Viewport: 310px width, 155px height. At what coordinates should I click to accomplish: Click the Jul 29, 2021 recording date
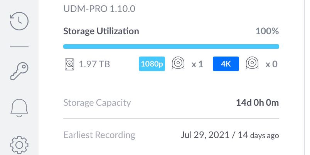tap(204, 135)
